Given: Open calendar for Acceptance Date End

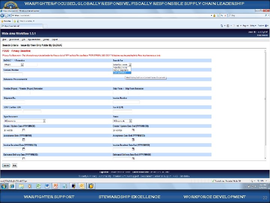Looking at the screenshot, I should point(133,139).
